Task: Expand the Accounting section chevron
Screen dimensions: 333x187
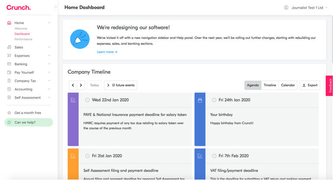Action: [49, 89]
